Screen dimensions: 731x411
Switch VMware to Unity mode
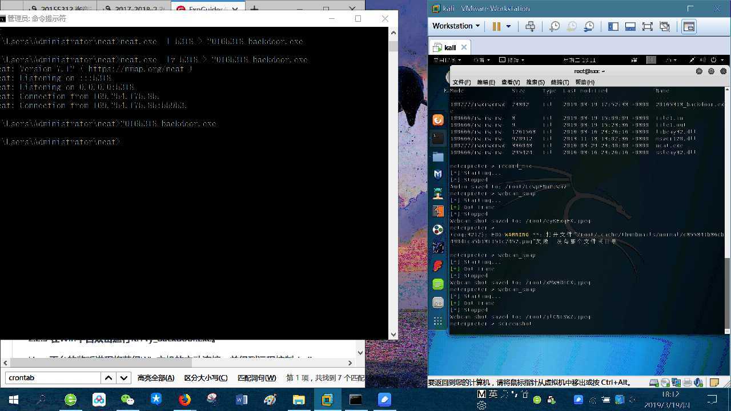point(664,26)
